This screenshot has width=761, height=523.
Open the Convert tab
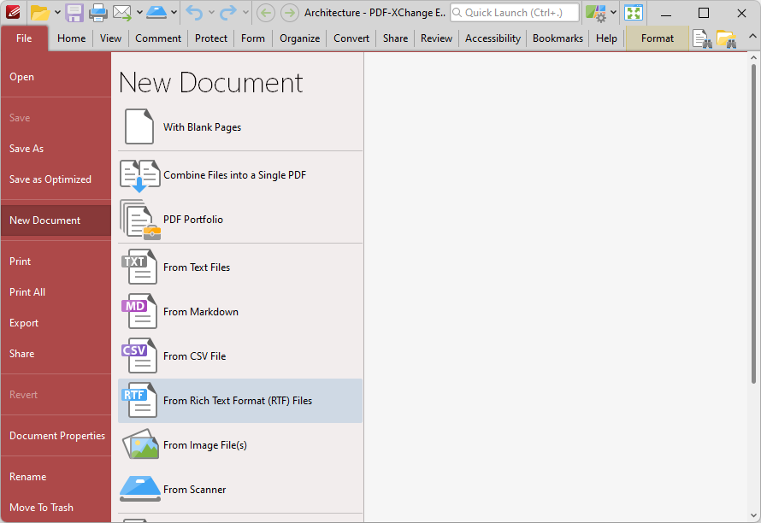(351, 38)
